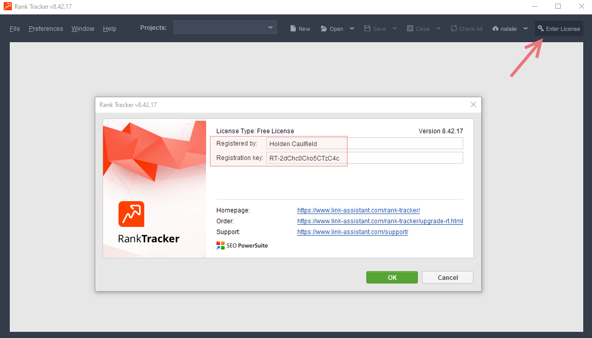
Task: Open the Order upgrade-rt.html link
Action: [x=380, y=221]
